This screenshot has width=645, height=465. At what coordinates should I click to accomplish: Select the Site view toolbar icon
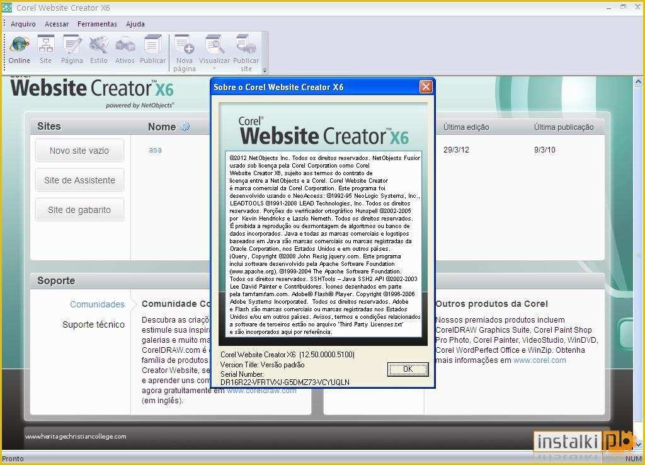tap(45, 49)
